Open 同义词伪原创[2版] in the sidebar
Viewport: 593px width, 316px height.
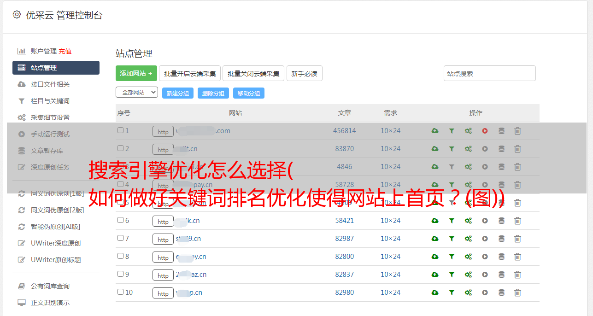57,210
